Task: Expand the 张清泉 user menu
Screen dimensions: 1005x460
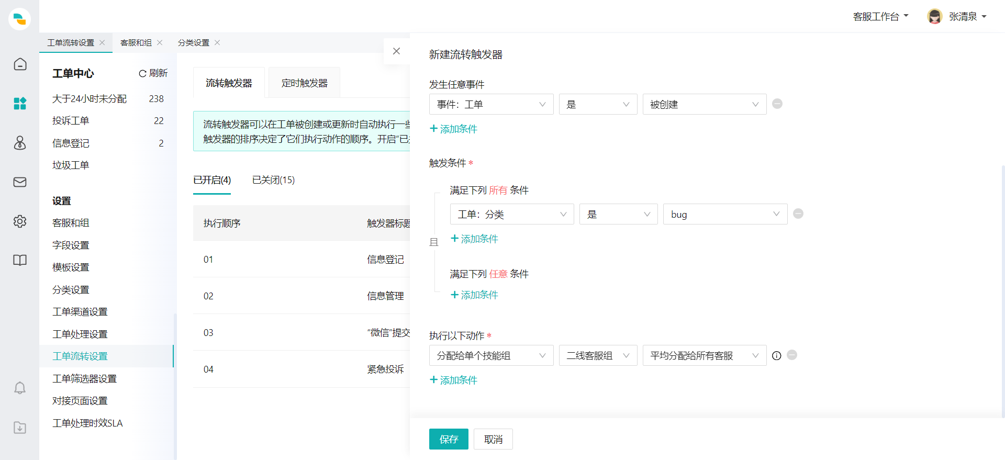Action: [x=967, y=17]
